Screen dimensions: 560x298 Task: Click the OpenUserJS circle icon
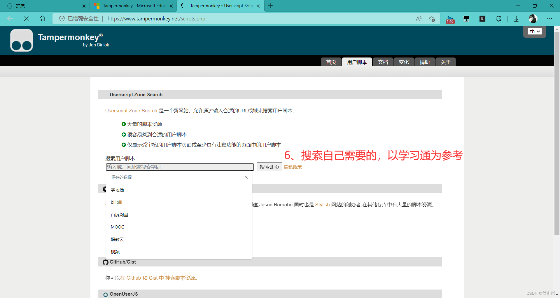[106, 294]
